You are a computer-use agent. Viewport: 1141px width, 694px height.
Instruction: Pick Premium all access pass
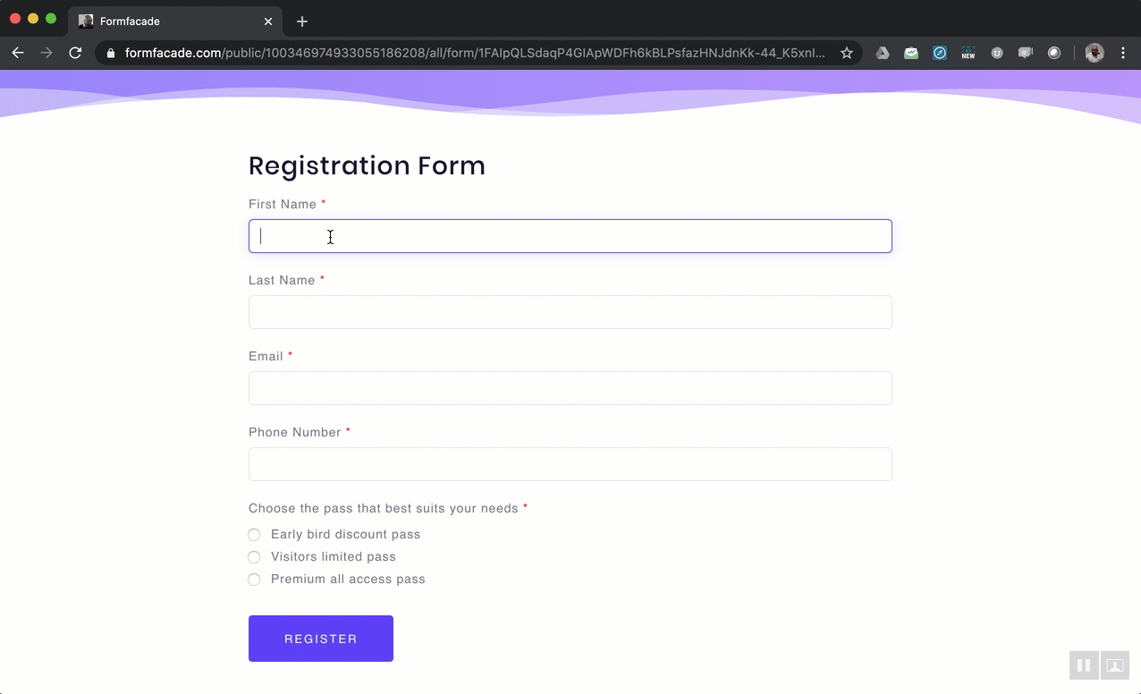click(254, 580)
